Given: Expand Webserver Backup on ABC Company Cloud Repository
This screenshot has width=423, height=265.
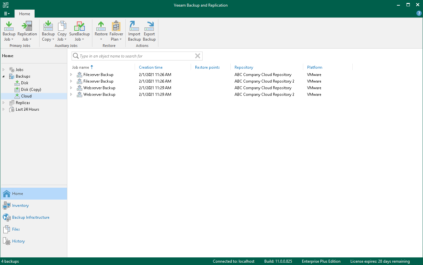Looking at the screenshot, I should 71,88.
